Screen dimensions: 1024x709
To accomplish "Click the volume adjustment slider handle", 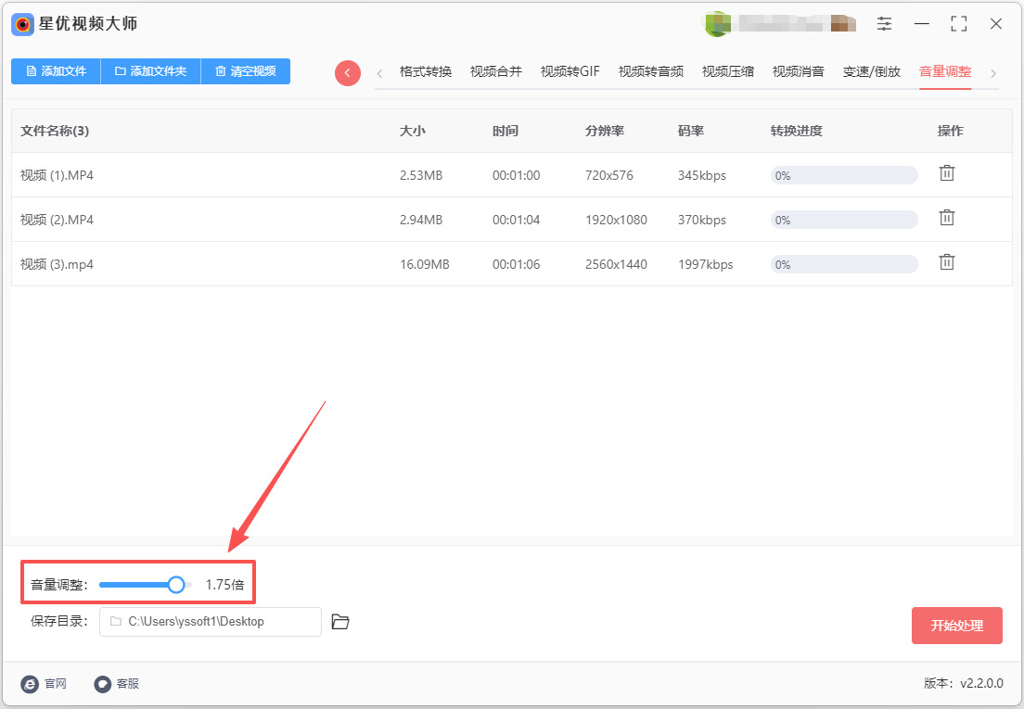I will click(175, 585).
